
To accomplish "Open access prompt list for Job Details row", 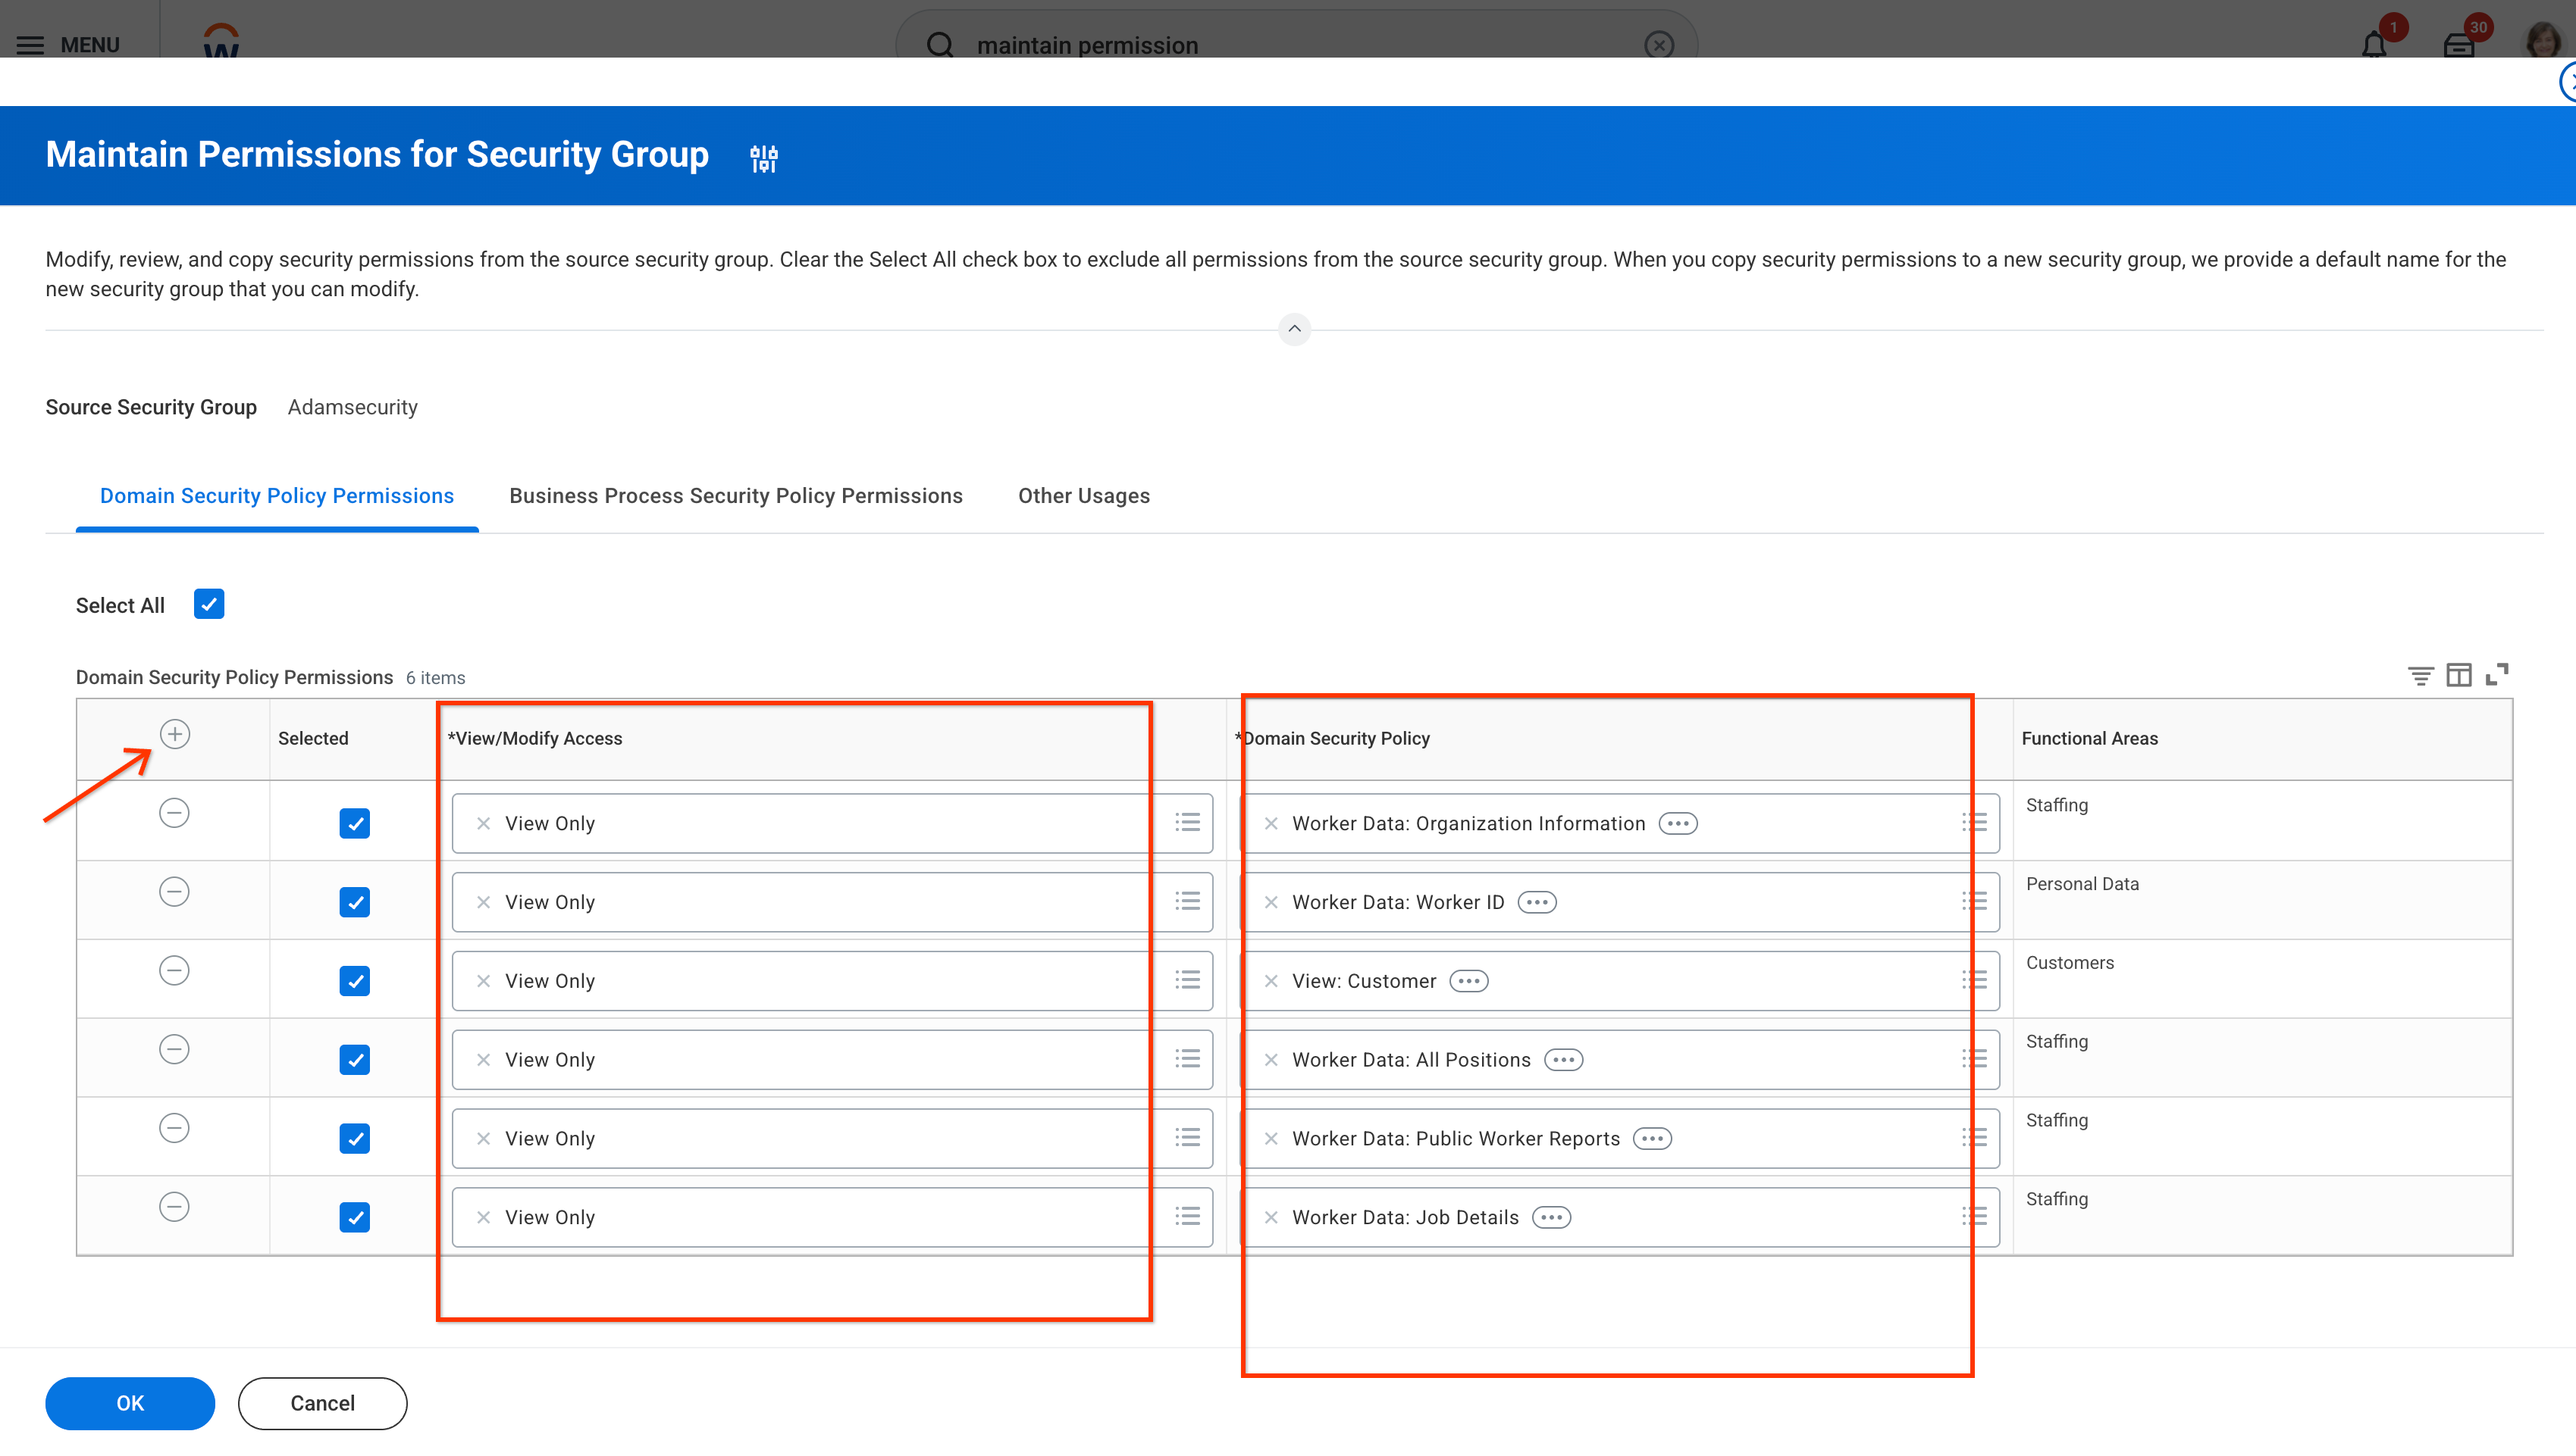I will click(x=1187, y=1217).
